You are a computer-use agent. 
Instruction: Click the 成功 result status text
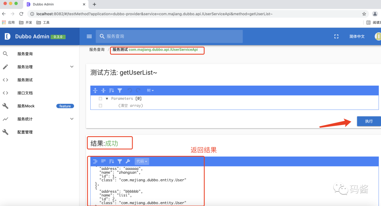point(111,143)
